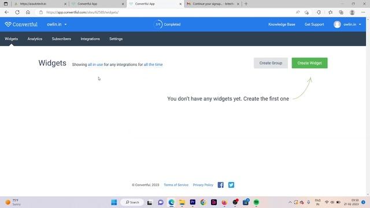Open the 'all the time' filter

pyautogui.click(x=153, y=64)
